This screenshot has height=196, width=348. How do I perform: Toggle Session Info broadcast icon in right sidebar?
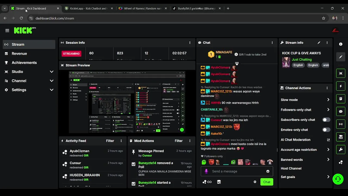[341, 124]
